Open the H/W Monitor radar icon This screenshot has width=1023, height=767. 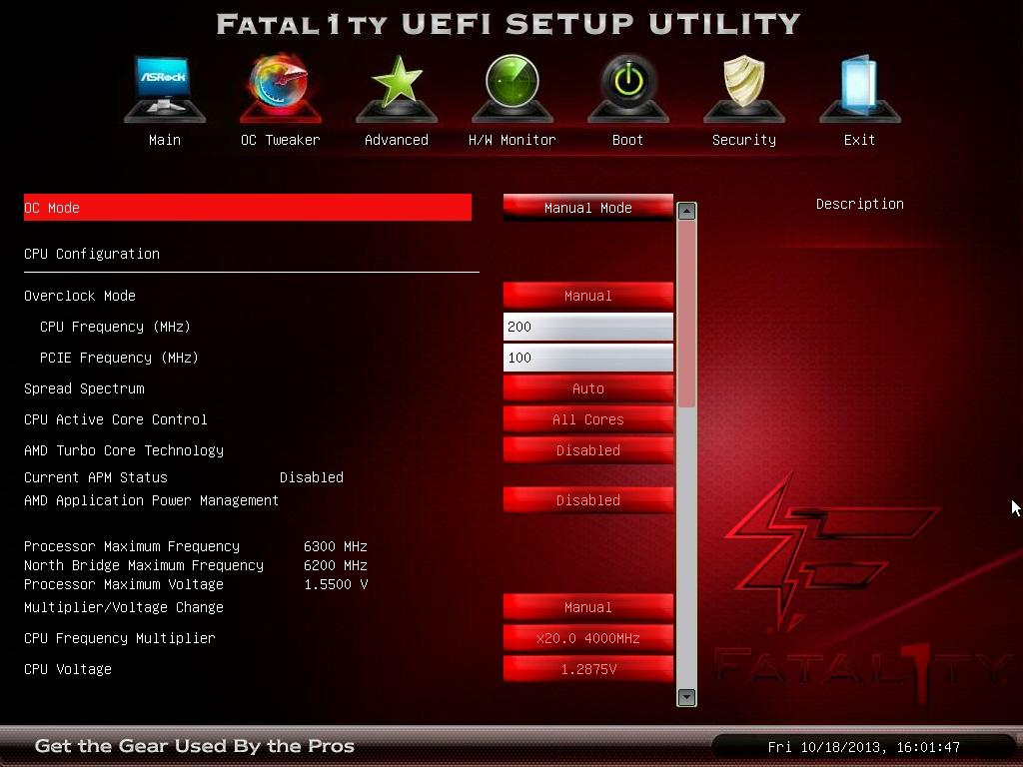tap(512, 89)
